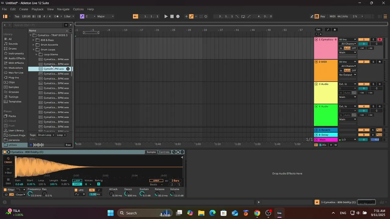Screen dimensions: 390x219
Task: Click the Simpler Volume knob
Action: 172,194
